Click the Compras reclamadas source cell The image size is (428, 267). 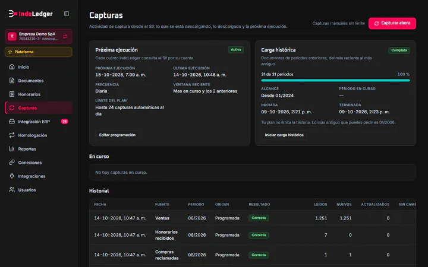point(167,255)
